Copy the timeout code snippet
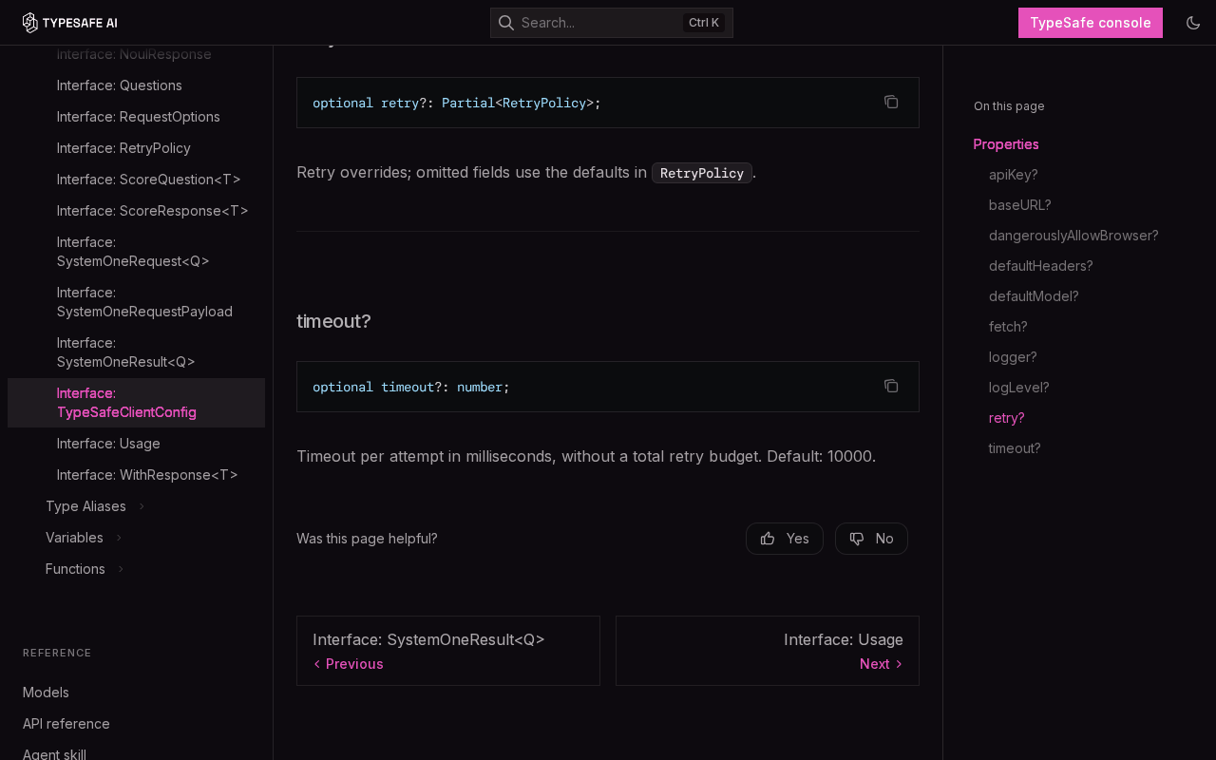 (891, 386)
